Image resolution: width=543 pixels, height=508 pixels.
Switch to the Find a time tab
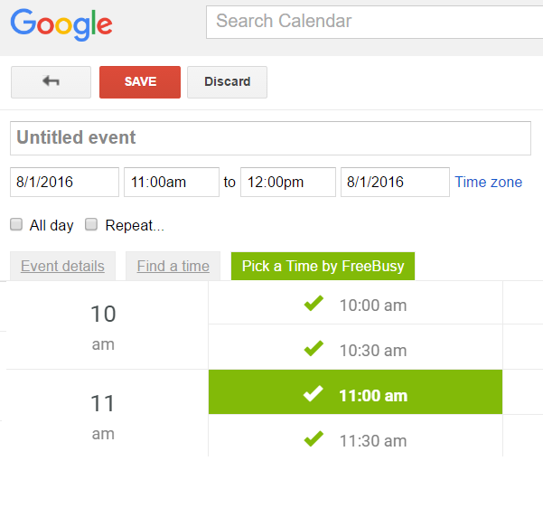point(173,266)
